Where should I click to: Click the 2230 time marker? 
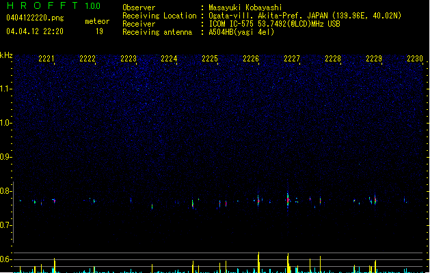coord(415,59)
